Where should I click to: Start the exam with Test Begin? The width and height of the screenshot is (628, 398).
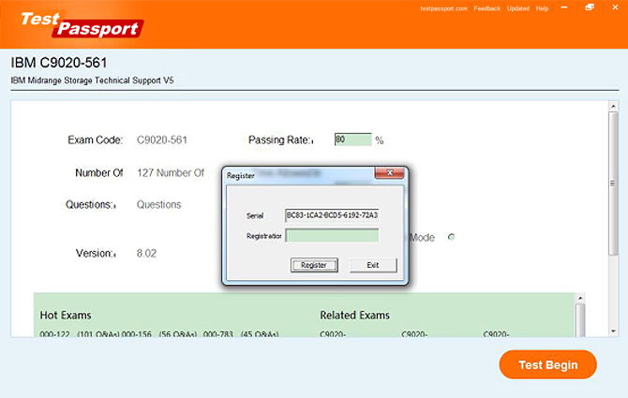[547, 364]
